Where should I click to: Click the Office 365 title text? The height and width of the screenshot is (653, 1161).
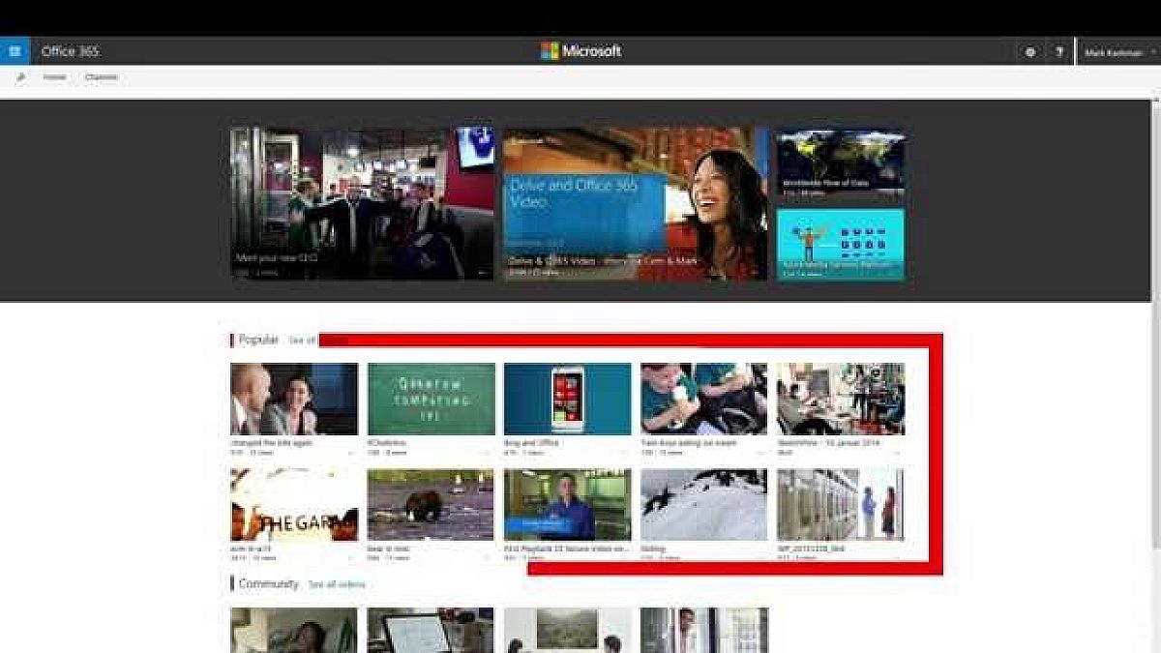[x=70, y=51]
